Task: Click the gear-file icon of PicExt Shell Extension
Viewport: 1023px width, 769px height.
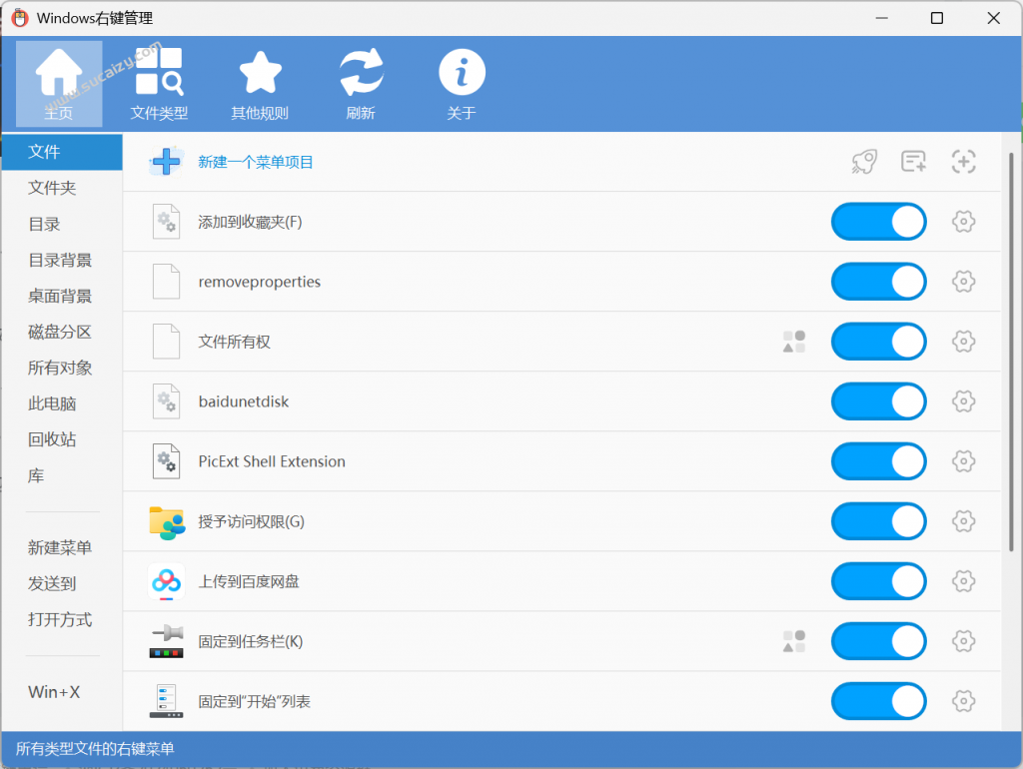Action: [x=167, y=461]
